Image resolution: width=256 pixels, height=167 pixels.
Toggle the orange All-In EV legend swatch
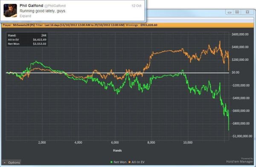(x=129, y=162)
